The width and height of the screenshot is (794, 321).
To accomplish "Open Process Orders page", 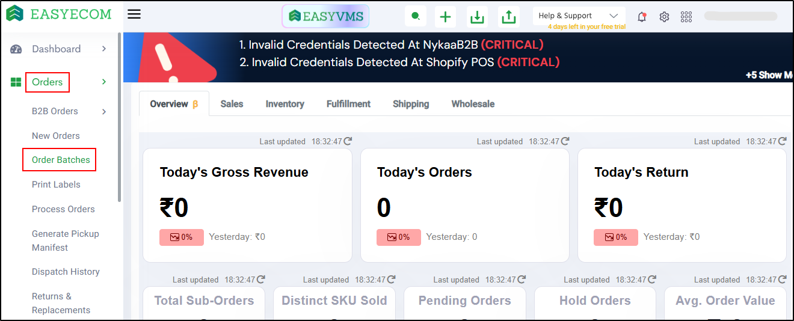I will [x=63, y=209].
